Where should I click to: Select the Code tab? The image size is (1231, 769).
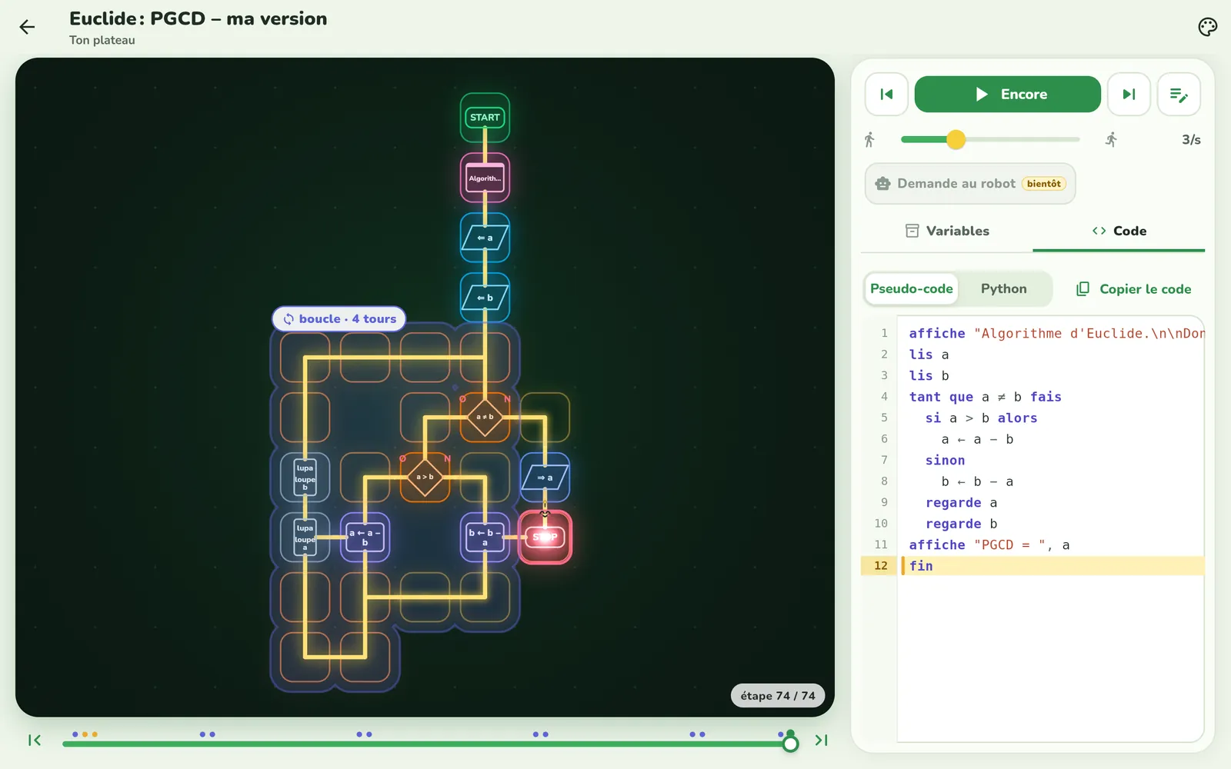[x=1119, y=231]
